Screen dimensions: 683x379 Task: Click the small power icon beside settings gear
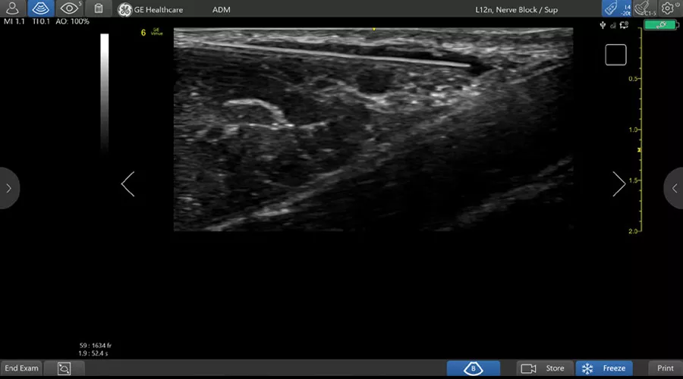click(x=678, y=4)
